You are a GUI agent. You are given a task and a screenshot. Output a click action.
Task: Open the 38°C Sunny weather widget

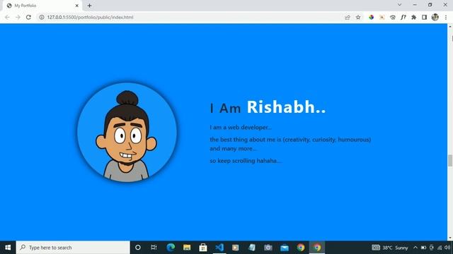click(390, 248)
